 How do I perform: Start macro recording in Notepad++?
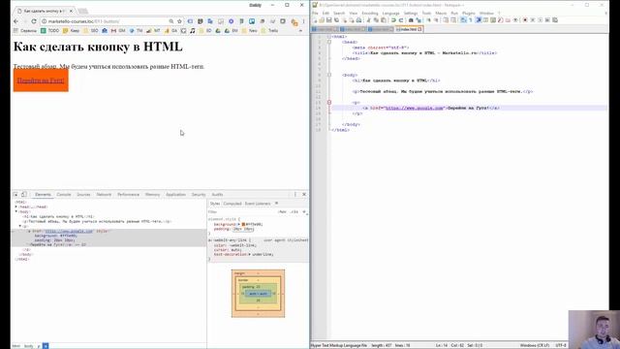click(525, 20)
